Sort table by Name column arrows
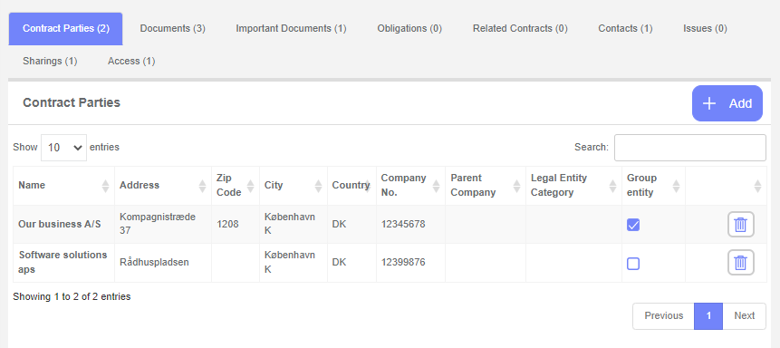Viewport: 780px width, 348px height. point(105,186)
